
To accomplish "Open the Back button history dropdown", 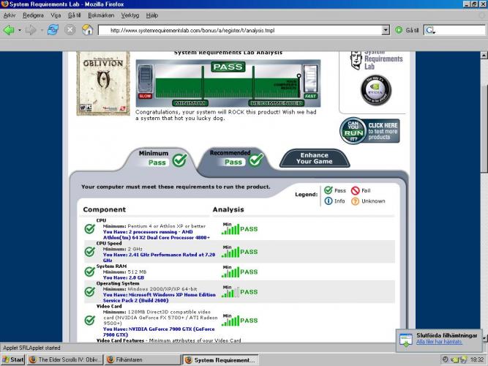I will tap(19, 30).
